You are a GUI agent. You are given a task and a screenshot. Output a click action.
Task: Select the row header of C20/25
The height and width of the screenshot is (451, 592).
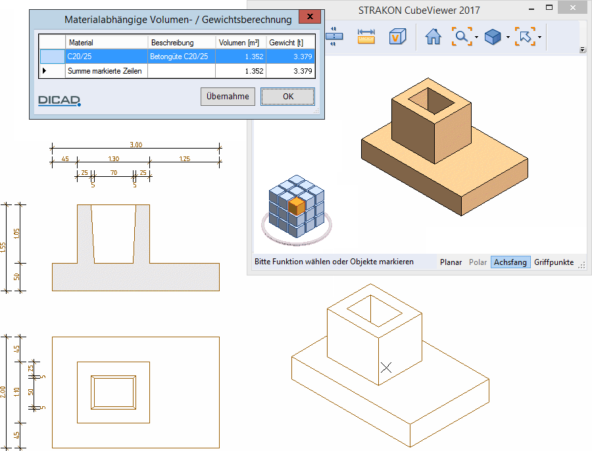(52, 57)
